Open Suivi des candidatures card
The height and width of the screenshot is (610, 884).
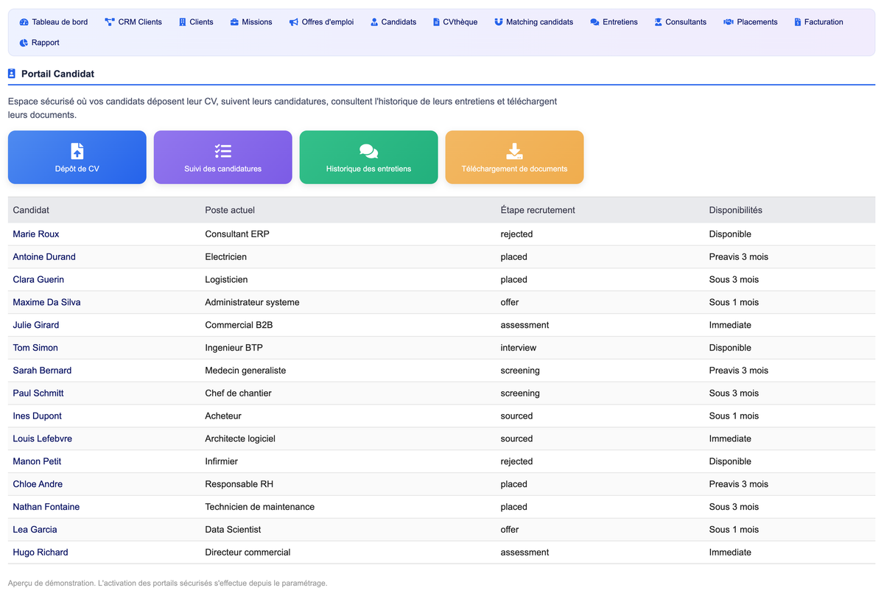click(223, 157)
